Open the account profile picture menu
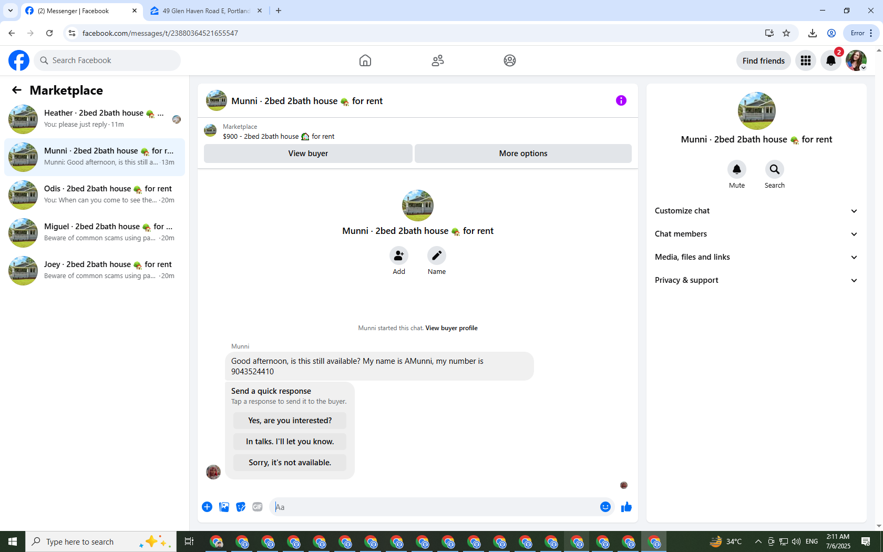The height and width of the screenshot is (552, 883). pos(856,60)
